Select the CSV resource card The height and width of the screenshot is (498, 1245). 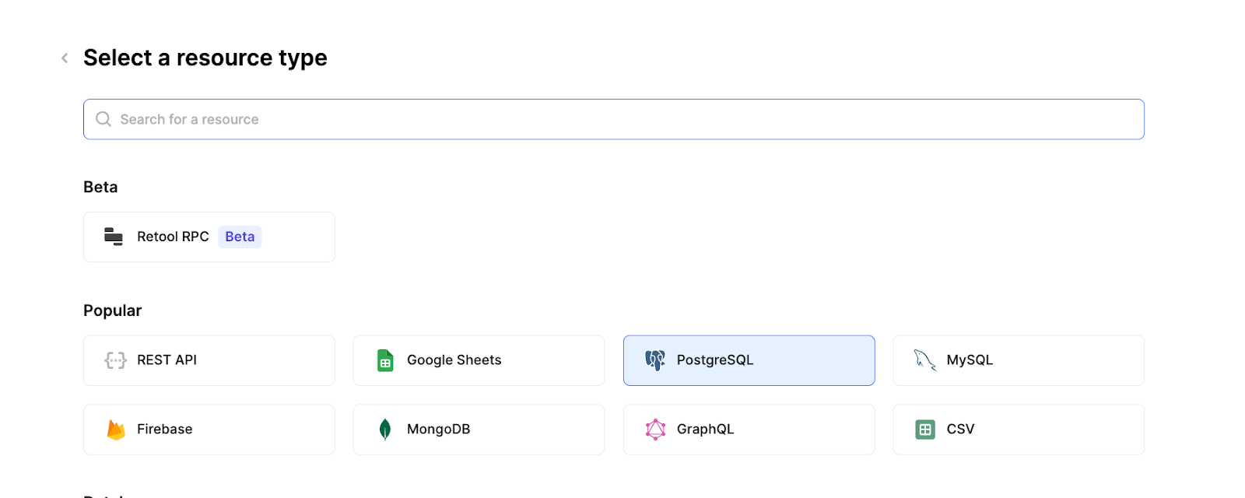(1019, 430)
